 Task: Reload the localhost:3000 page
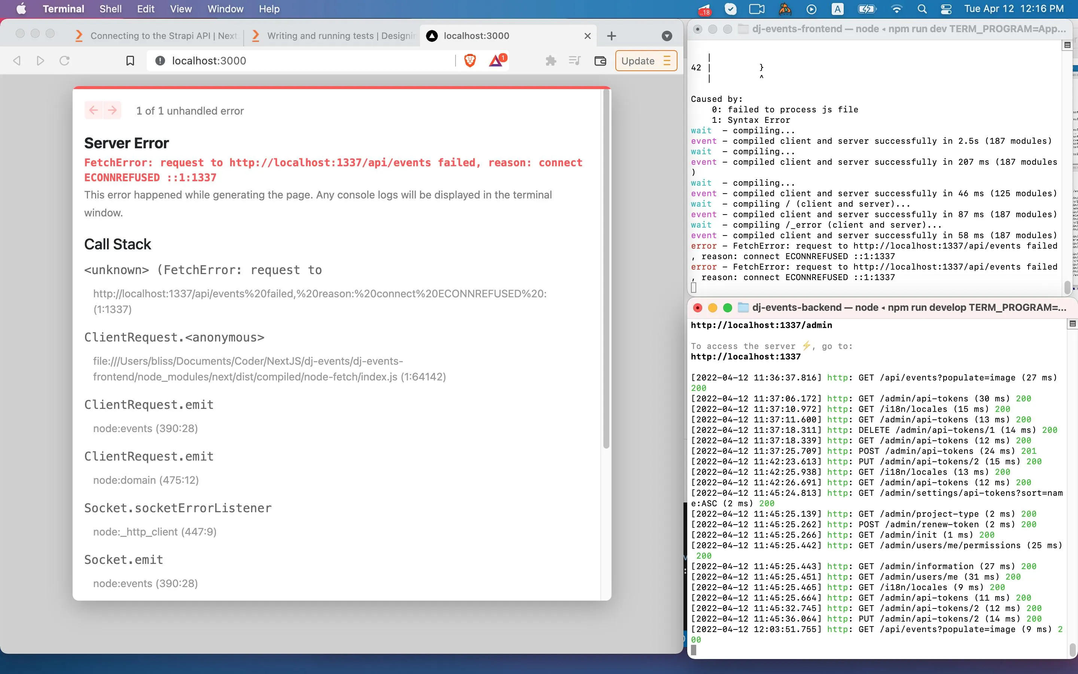click(x=65, y=61)
